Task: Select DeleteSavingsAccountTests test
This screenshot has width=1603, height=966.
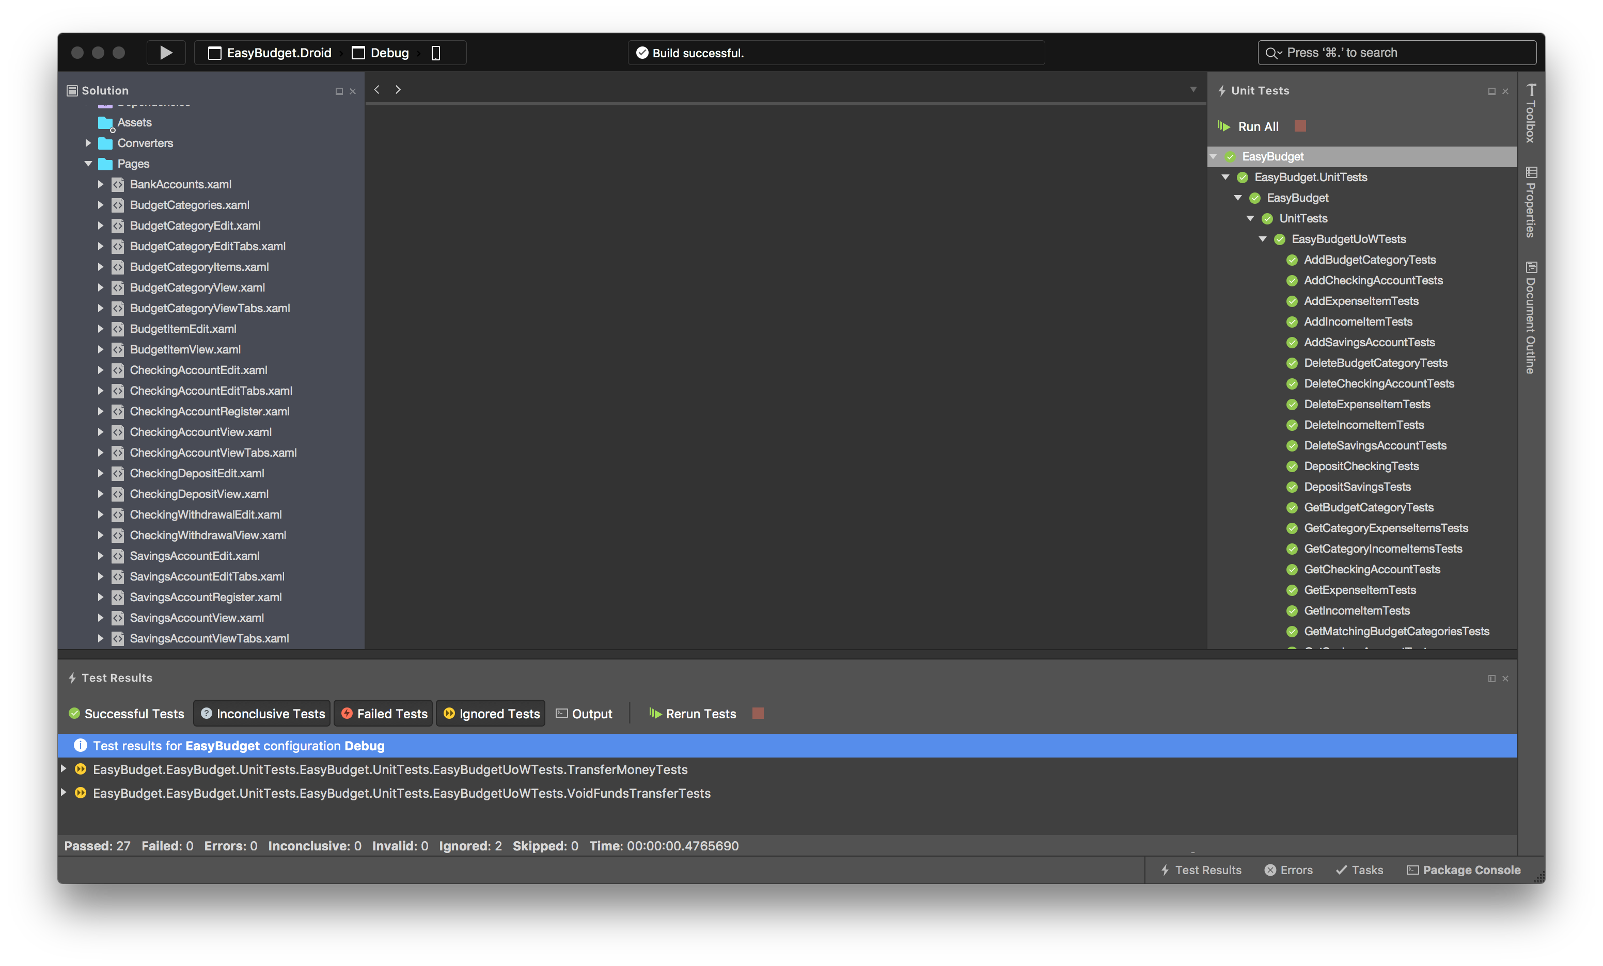Action: coord(1375,446)
